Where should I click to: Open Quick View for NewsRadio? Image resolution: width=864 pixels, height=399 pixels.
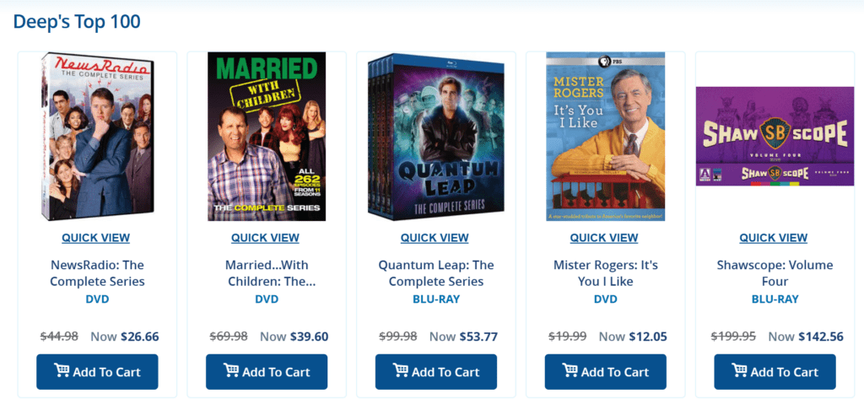[96, 238]
